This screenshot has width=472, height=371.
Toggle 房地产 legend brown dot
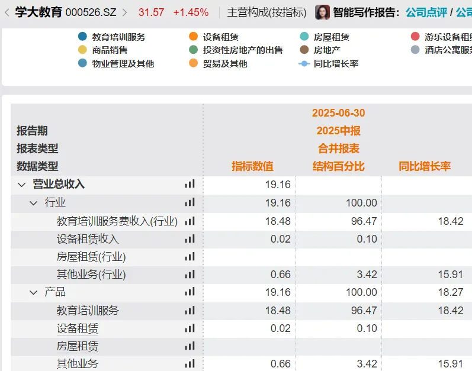[304, 50]
